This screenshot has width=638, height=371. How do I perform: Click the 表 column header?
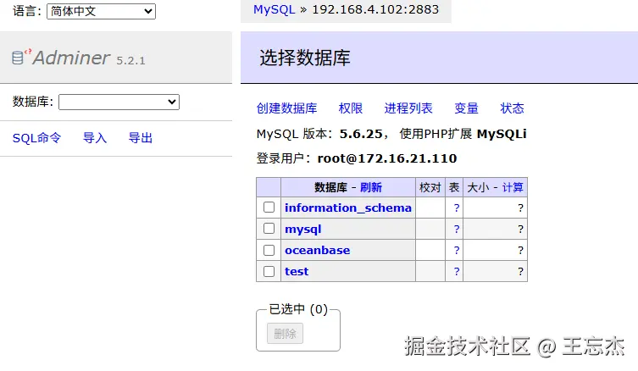[453, 187]
